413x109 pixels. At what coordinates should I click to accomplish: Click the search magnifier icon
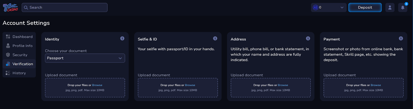(x=26, y=7)
